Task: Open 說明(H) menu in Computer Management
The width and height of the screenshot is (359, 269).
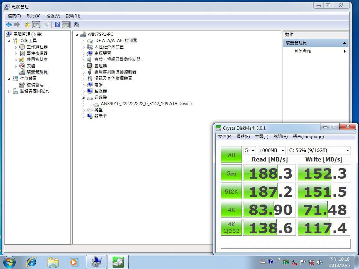Action: 73,16
